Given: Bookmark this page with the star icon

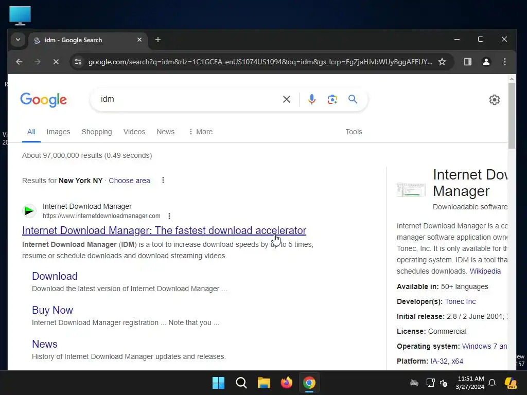Looking at the screenshot, I should 442,62.
